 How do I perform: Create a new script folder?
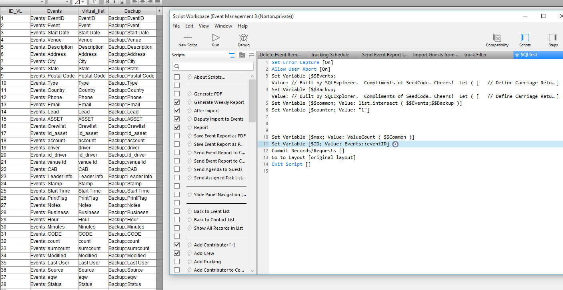242,55
